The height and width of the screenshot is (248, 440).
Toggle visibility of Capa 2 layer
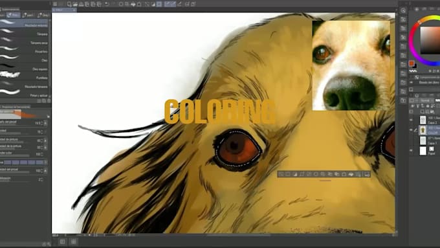411,120
